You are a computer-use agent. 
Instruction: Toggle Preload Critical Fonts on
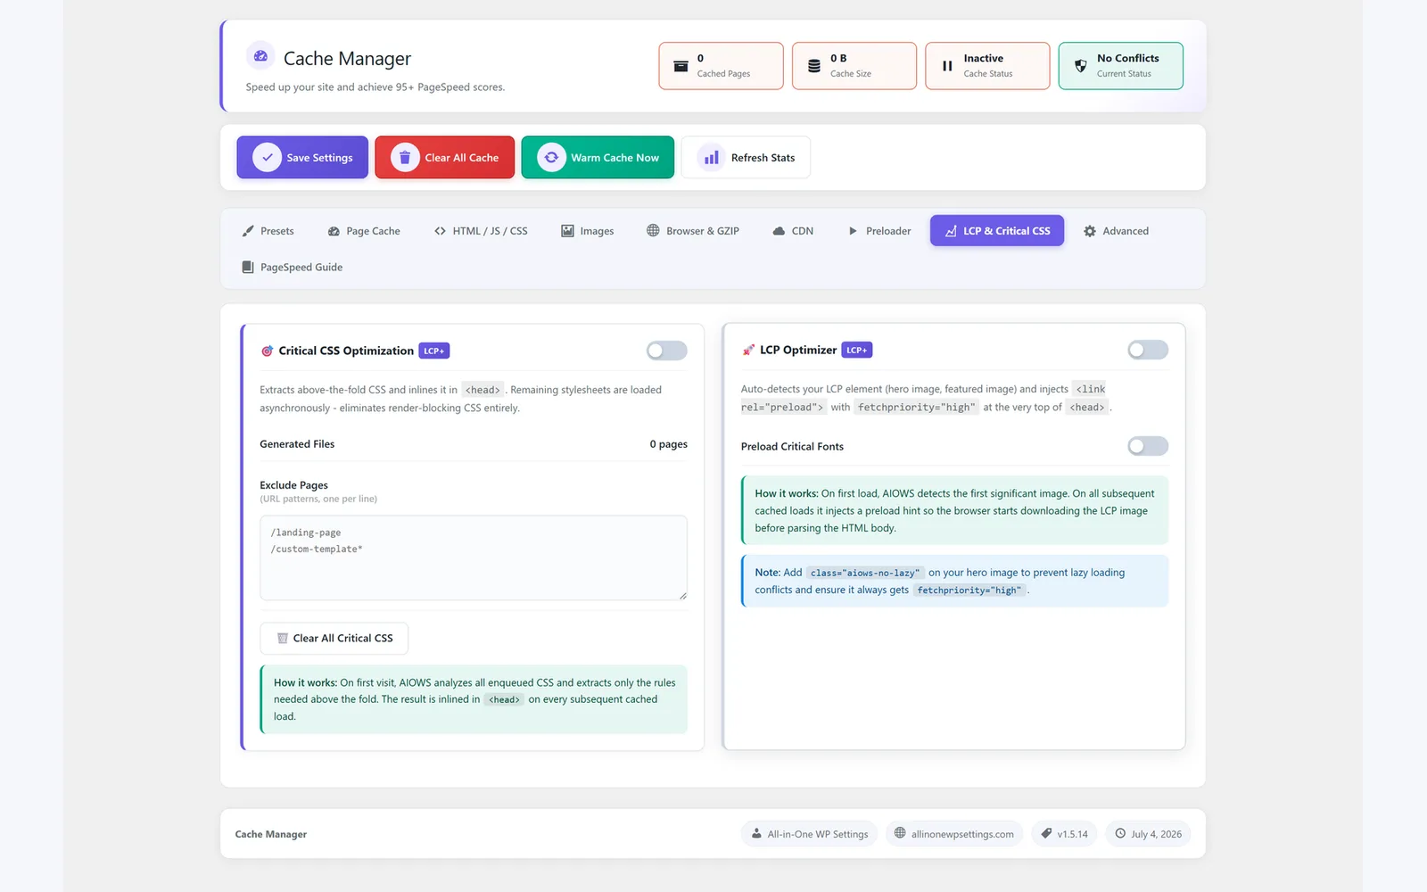tap(1148, 446)
